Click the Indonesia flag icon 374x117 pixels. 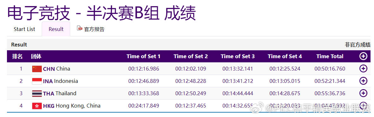click(37, 81)
